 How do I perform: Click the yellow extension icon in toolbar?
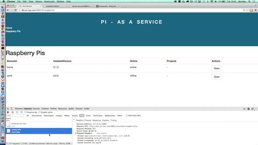coord(252,10)
